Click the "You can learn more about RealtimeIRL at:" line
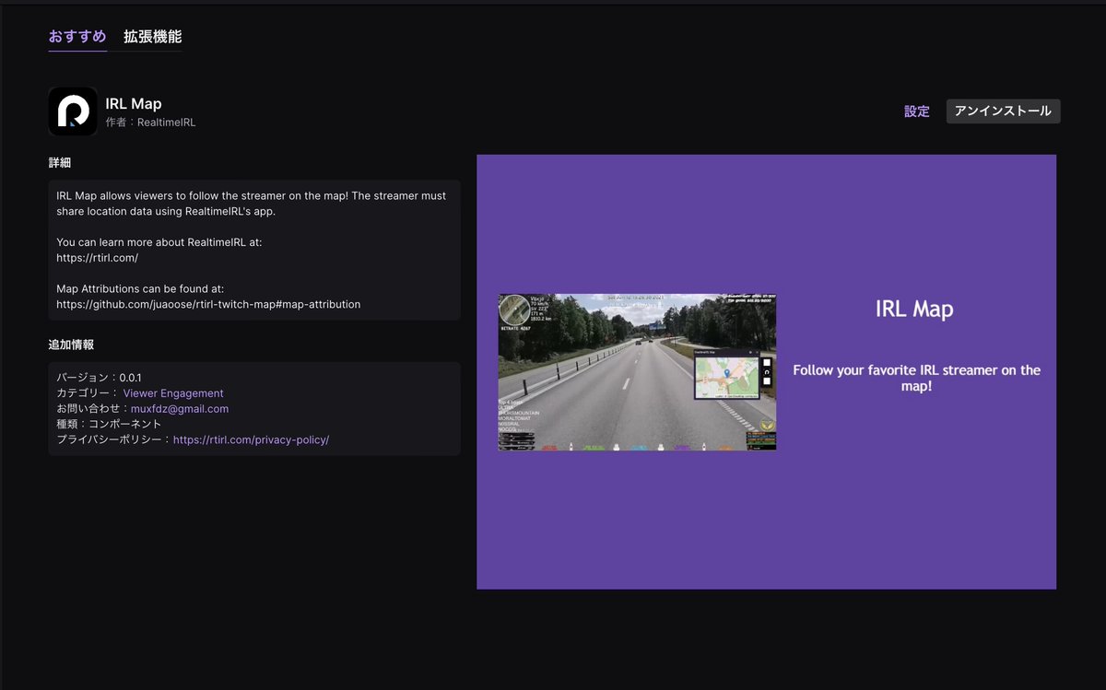Viewport: 1106px width, 690px height. (159, 242)
